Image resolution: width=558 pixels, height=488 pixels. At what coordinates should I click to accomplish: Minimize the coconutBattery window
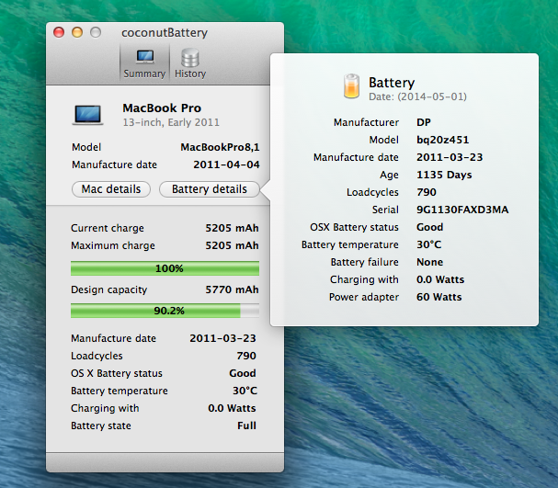pos(77,32)
